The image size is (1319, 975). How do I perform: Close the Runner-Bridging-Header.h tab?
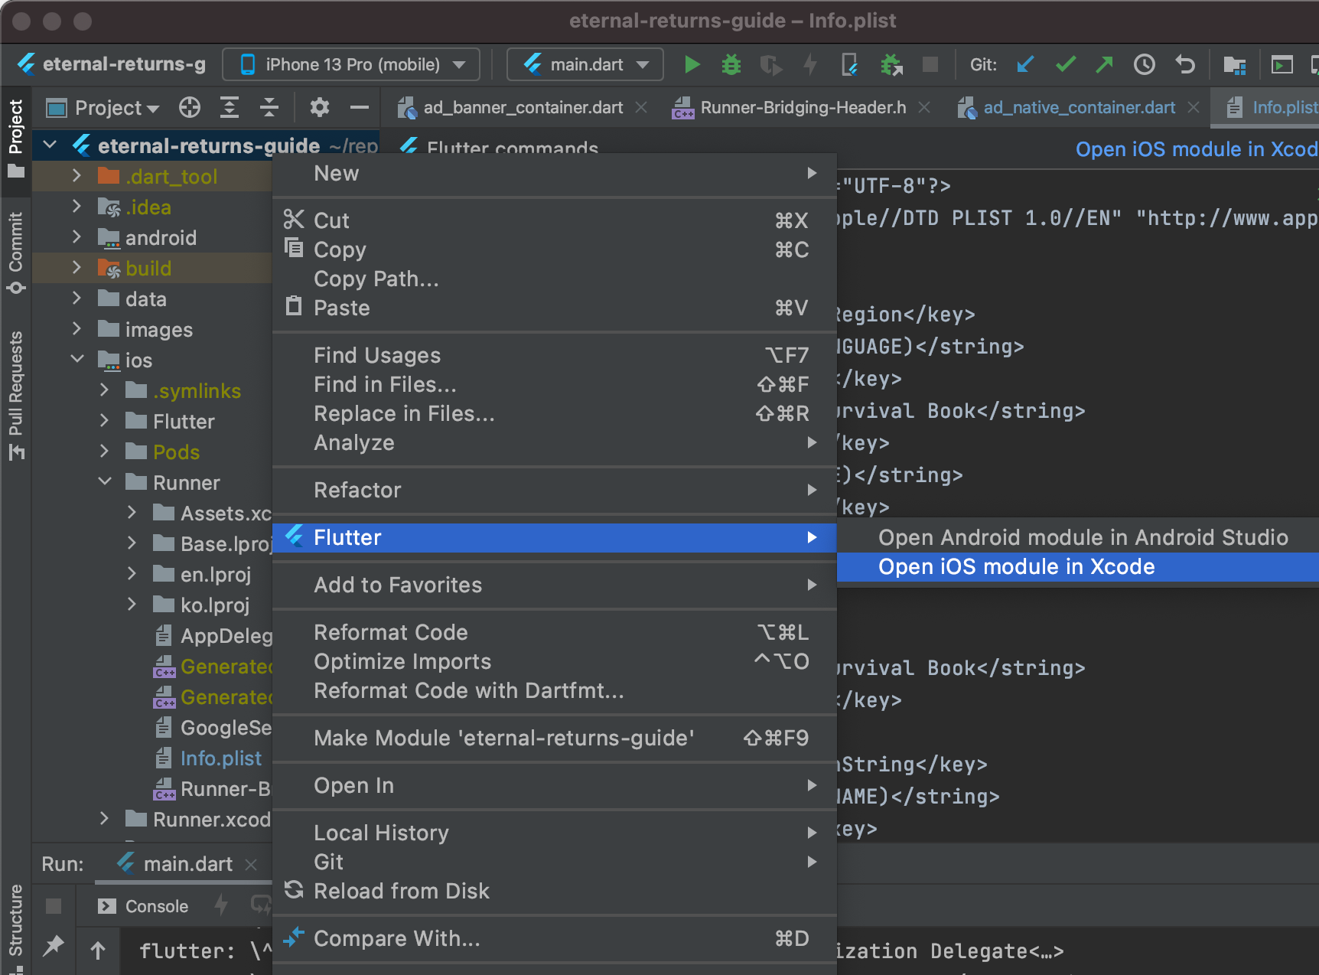(924, 108)
